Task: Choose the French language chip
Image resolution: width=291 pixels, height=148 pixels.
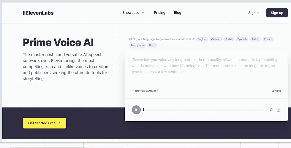Action: pos(268,39)
